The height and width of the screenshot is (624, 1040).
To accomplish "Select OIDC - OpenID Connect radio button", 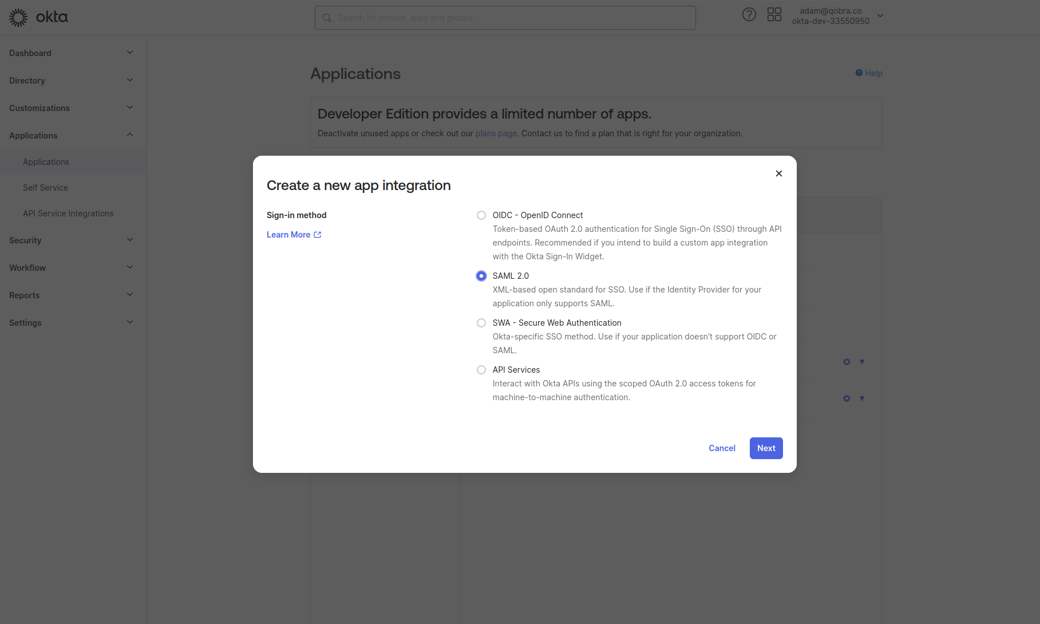I will coord(481,215).
